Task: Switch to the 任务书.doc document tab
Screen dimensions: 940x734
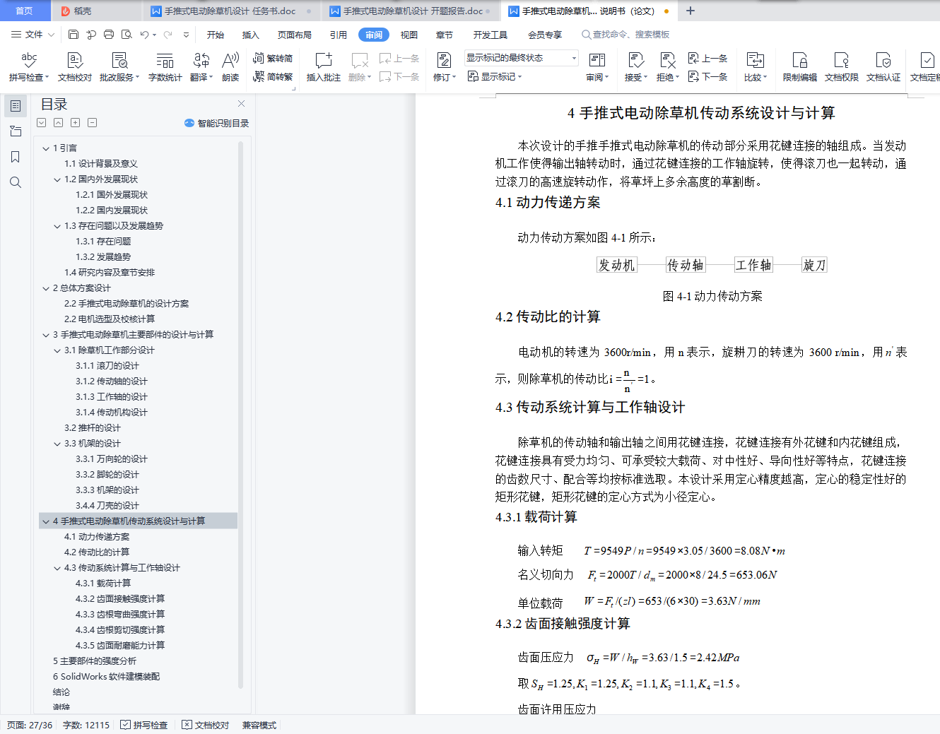Action: 231,11
